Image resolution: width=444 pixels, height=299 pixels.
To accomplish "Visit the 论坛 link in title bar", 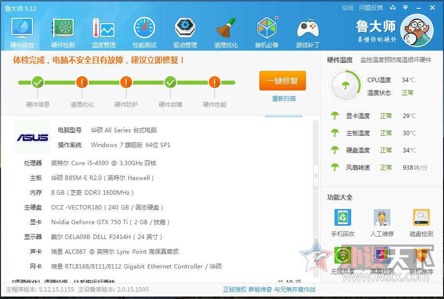I will [x=348, y=8].
